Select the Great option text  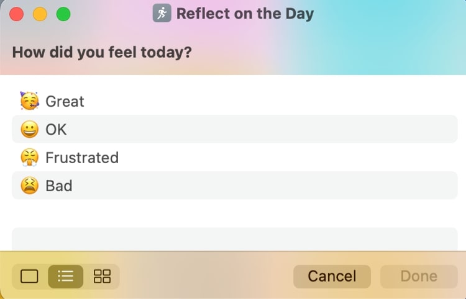[x=65, y=101]
